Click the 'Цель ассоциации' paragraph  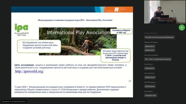(x=70, y=66)
